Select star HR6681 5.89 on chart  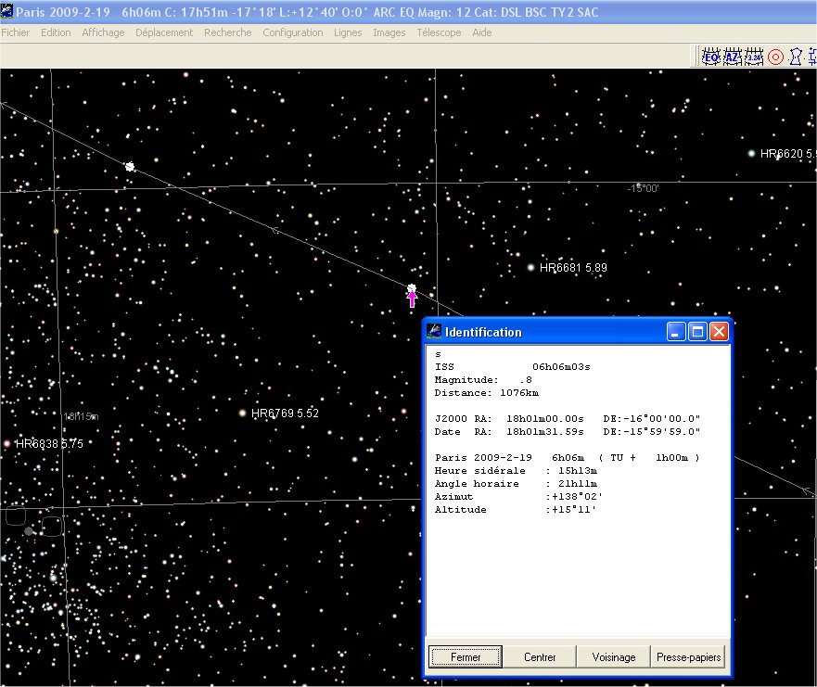tap(531, 267)
